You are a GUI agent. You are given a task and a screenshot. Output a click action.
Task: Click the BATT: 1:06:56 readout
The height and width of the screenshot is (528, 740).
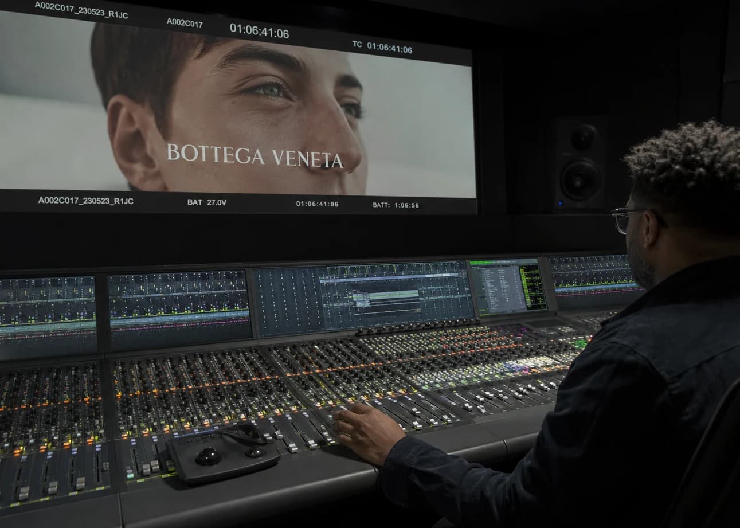tap(396, 205)
